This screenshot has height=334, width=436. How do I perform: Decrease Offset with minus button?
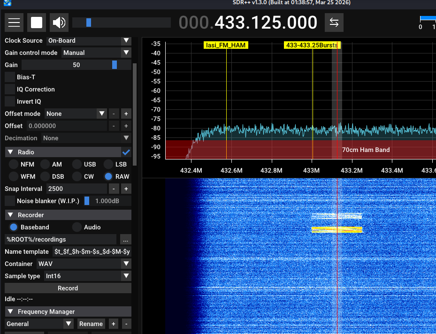point(114,126)
